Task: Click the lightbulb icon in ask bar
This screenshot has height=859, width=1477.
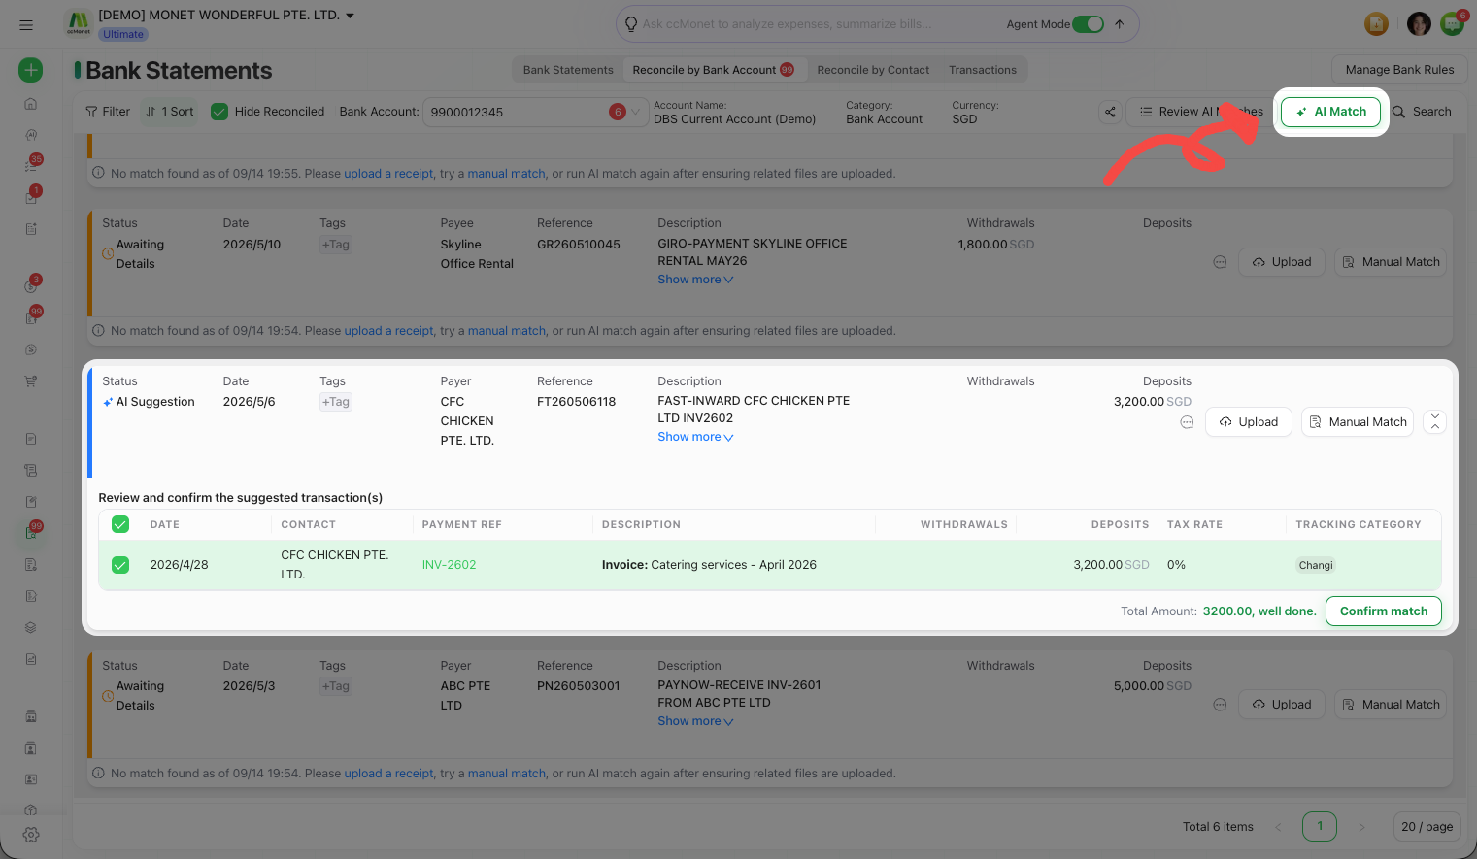Action: pos(631,24)
